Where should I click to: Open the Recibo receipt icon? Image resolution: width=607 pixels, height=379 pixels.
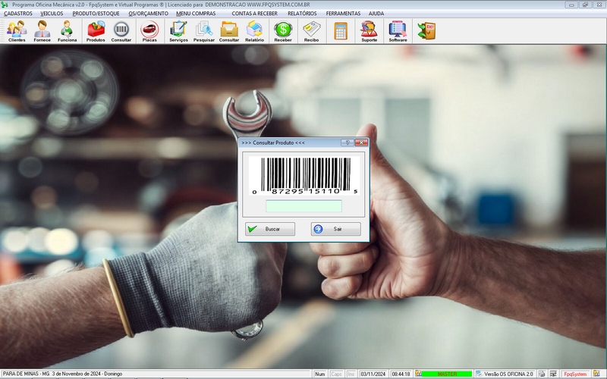tap(311, 31)
